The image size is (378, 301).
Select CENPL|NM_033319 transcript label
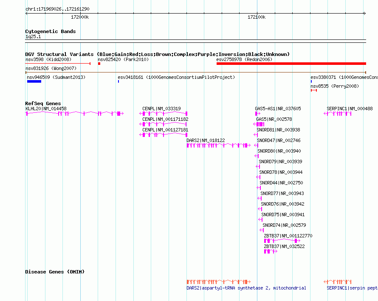[161, 109]
